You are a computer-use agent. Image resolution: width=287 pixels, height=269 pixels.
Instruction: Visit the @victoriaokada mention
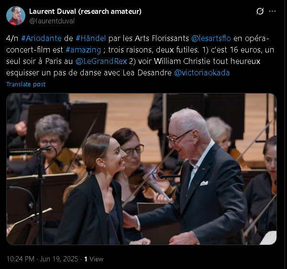pos(202,73)
